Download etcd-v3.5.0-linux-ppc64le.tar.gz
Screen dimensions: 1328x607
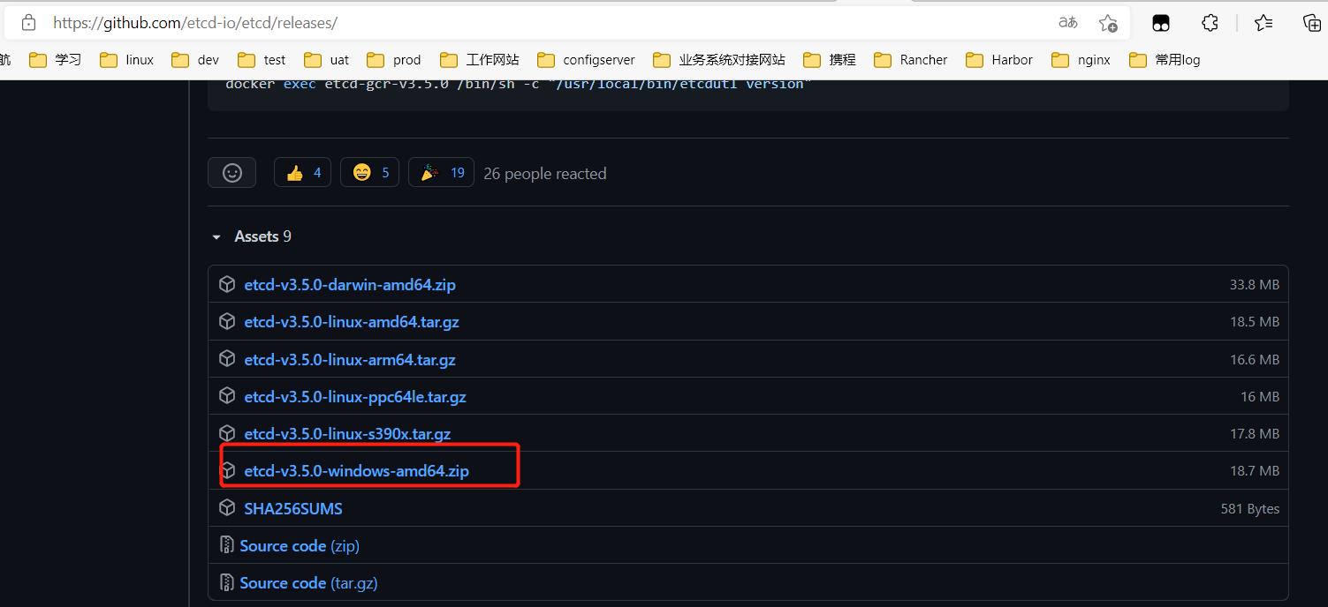click(355, 397)
